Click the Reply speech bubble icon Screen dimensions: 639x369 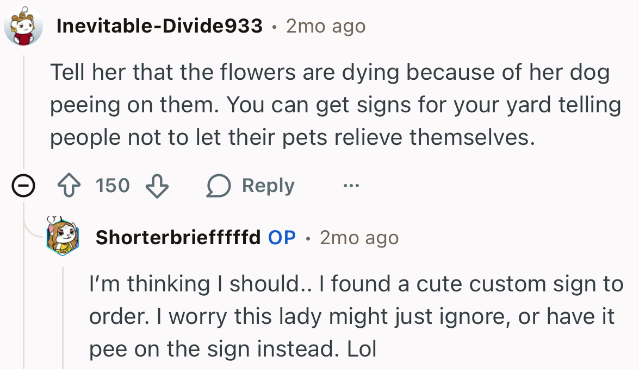point(218,185)
